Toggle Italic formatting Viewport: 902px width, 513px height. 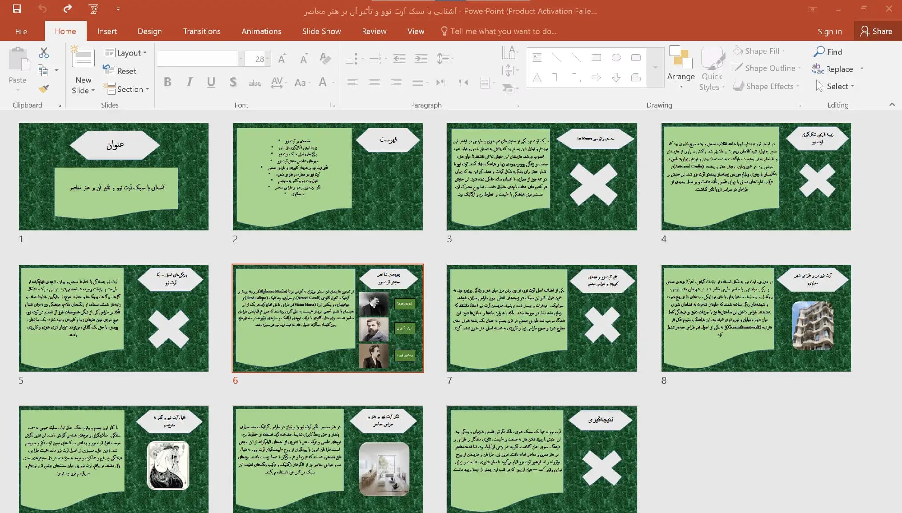click(x=189, y=82)
